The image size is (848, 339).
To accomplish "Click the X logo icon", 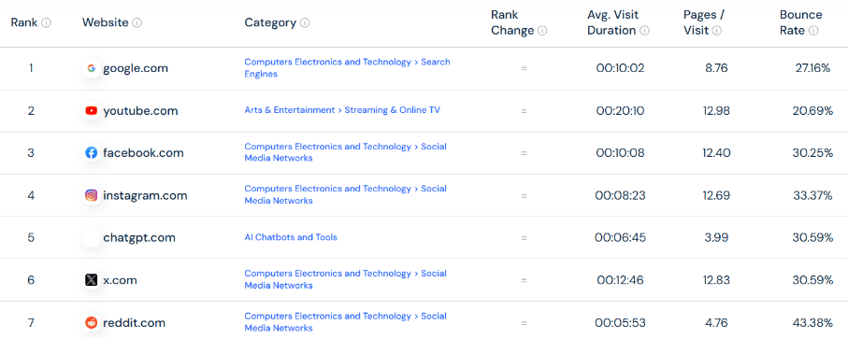I will [92, 280].
